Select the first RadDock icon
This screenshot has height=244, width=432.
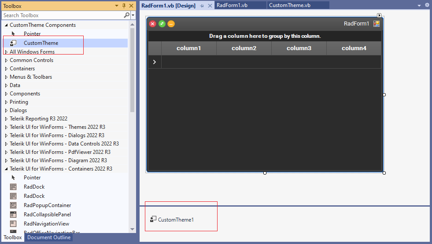13,187
